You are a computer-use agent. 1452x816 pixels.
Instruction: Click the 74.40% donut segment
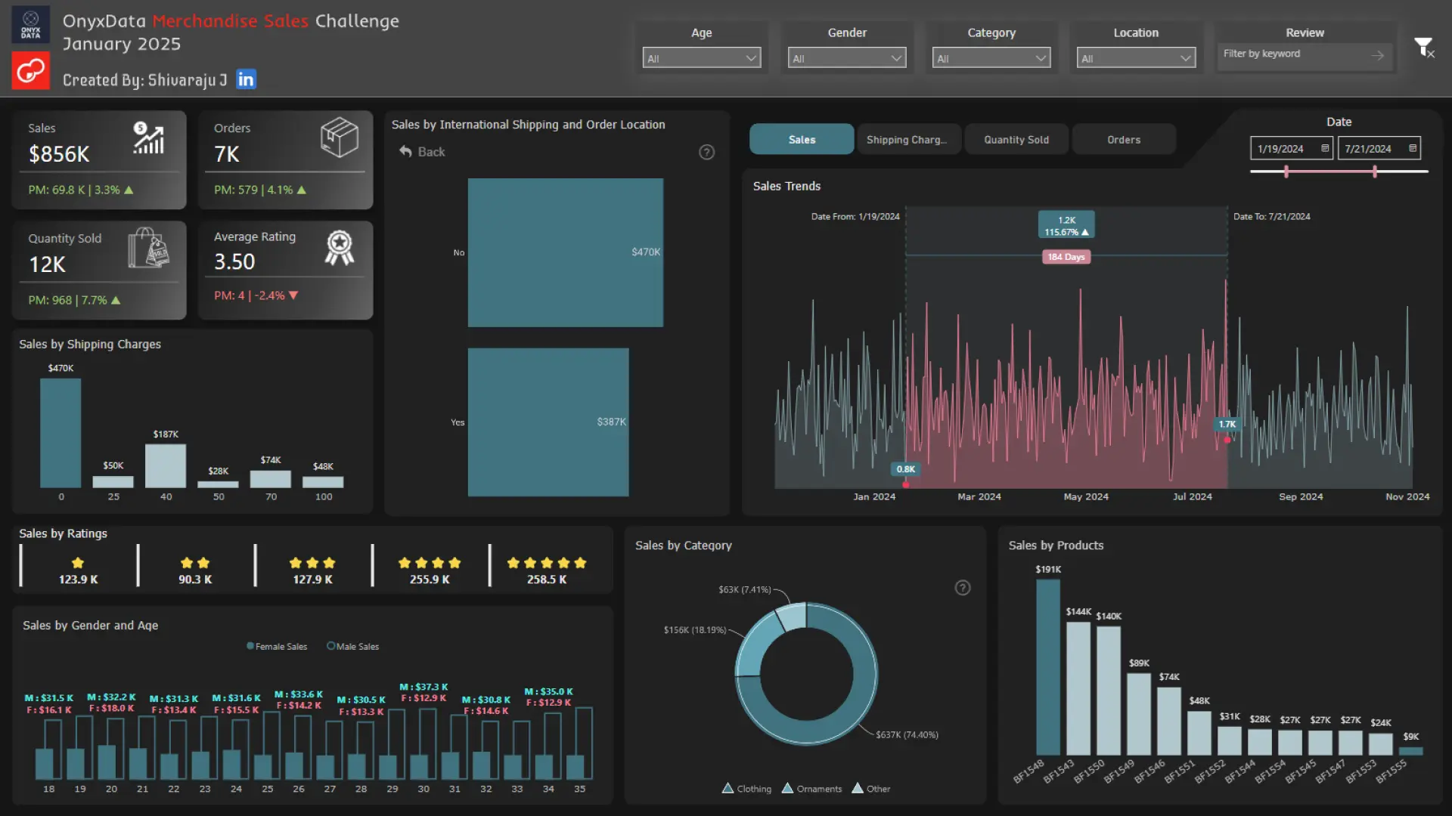[x=855, y=706]
